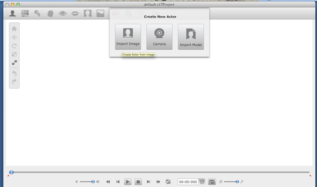Choose Camera to create new actor
The width and height of the screenshot is (317, 187).
coord(159,37)
